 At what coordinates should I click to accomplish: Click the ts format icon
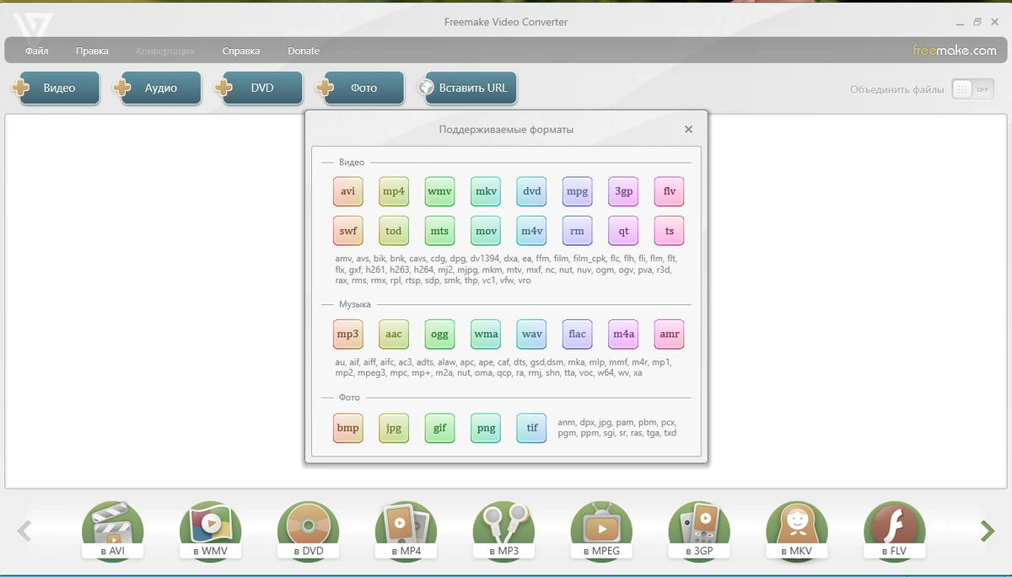click(x=670, y=231)
